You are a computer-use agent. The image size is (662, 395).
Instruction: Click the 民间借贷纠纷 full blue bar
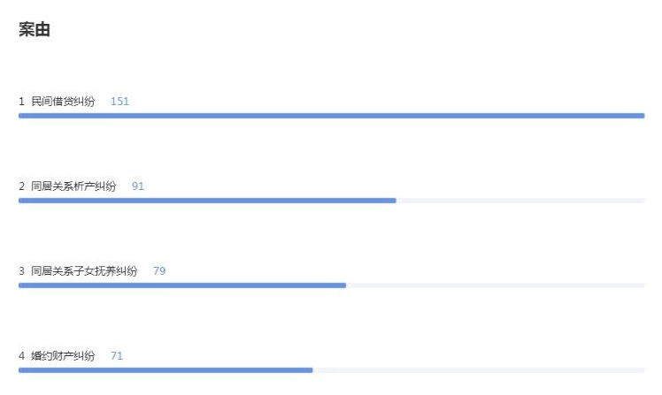pos(331,116)
